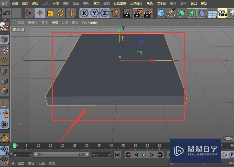Viewport: 234px width, 167px height.
Task: Select the Spline Pen tool icon
Action: tap(172, 13)
